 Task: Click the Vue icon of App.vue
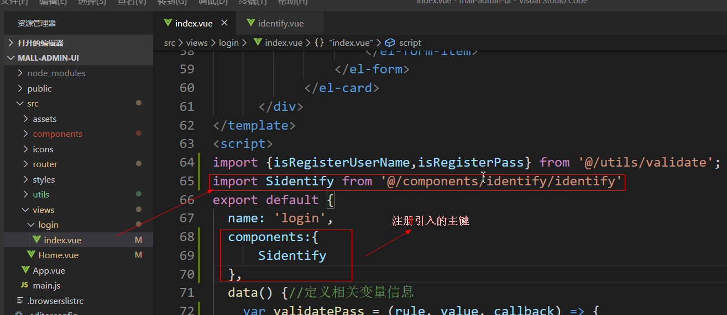coord(25,270)
